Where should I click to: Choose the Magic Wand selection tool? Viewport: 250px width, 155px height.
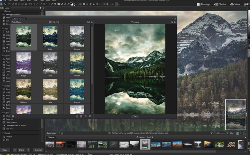[x=26, y=4]
